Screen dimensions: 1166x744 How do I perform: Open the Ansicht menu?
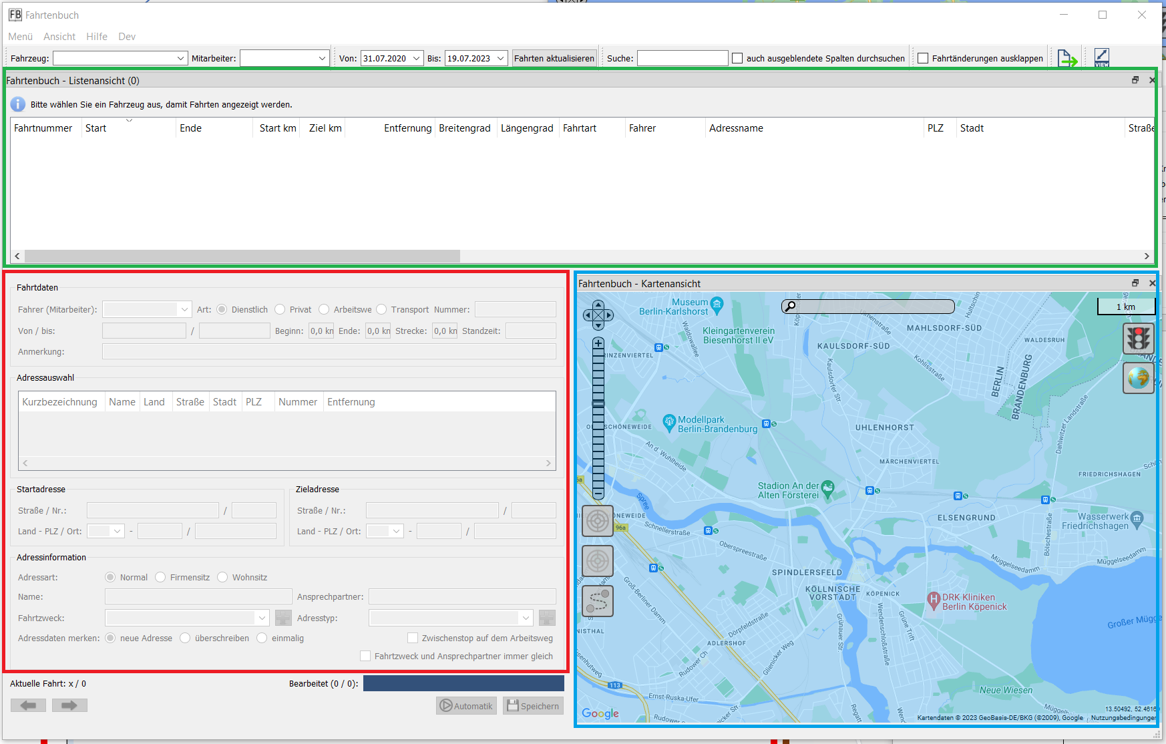pos(59,37)
